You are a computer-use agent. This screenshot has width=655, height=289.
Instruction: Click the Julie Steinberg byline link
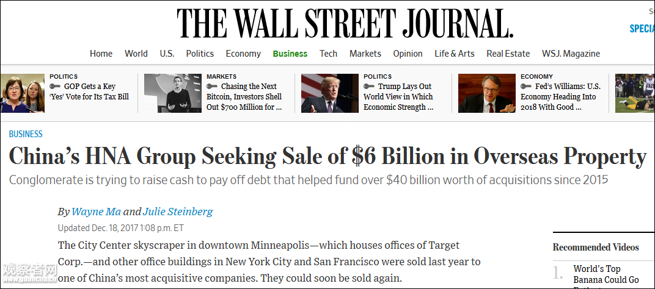click(178, 212)
